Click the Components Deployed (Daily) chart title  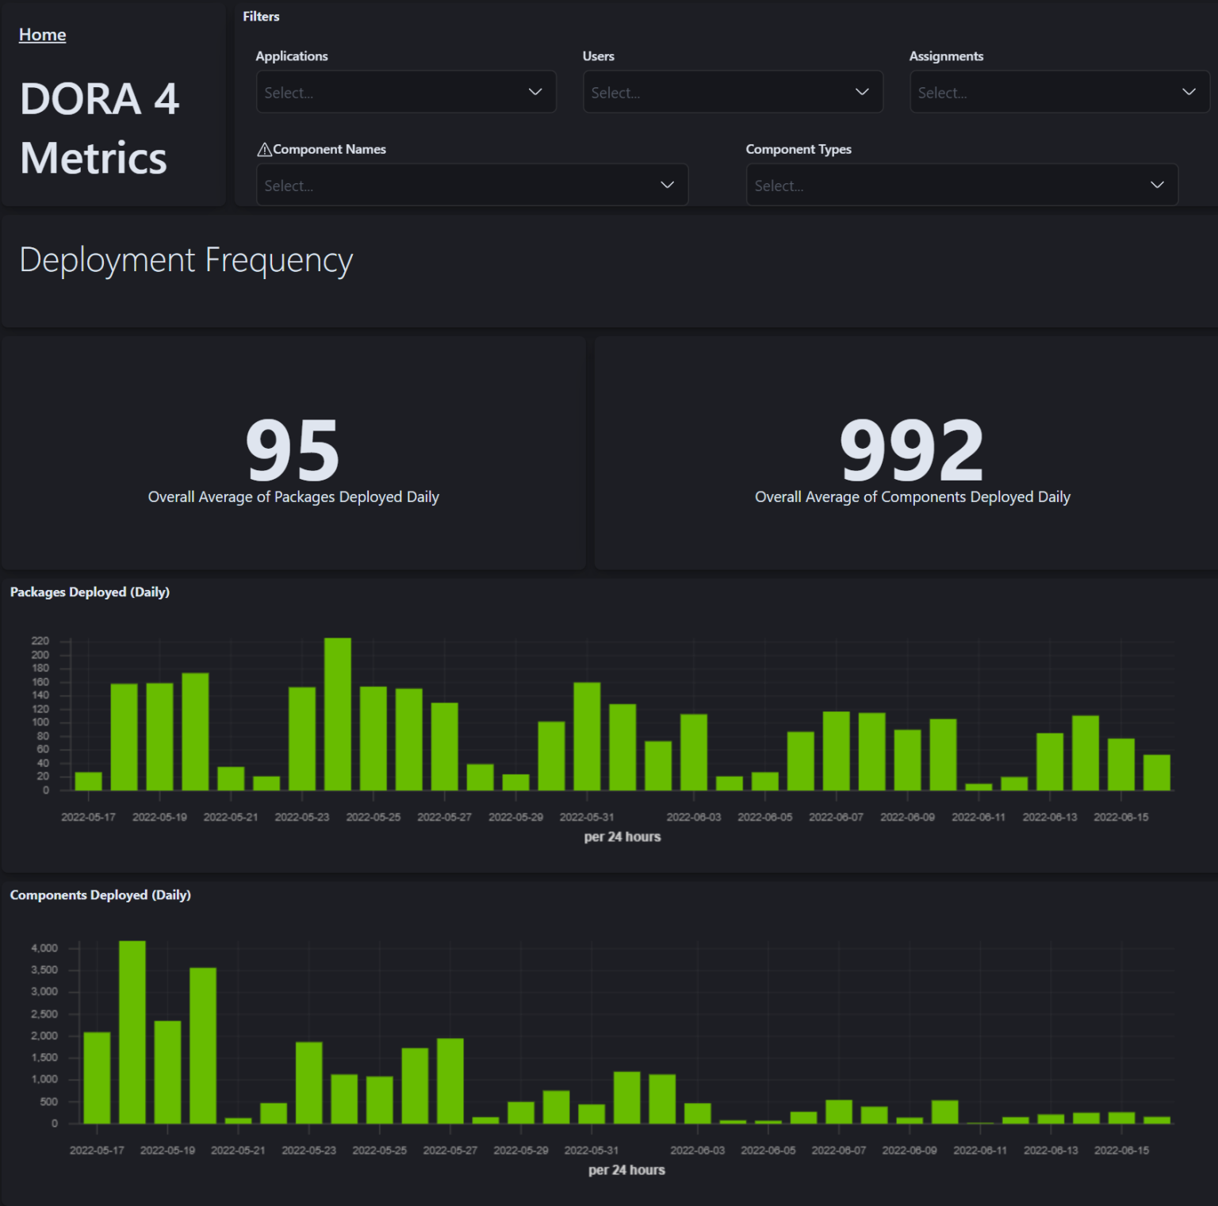[100, 894]
